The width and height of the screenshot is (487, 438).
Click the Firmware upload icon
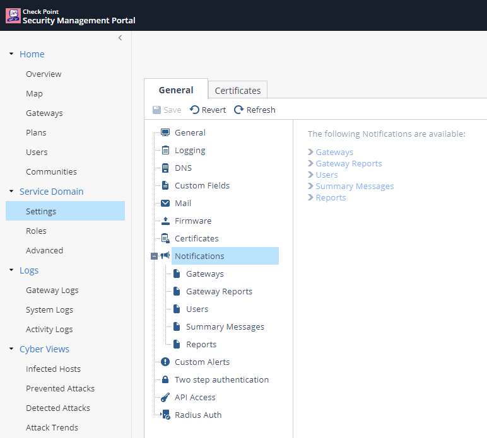[x=165, y=221]
